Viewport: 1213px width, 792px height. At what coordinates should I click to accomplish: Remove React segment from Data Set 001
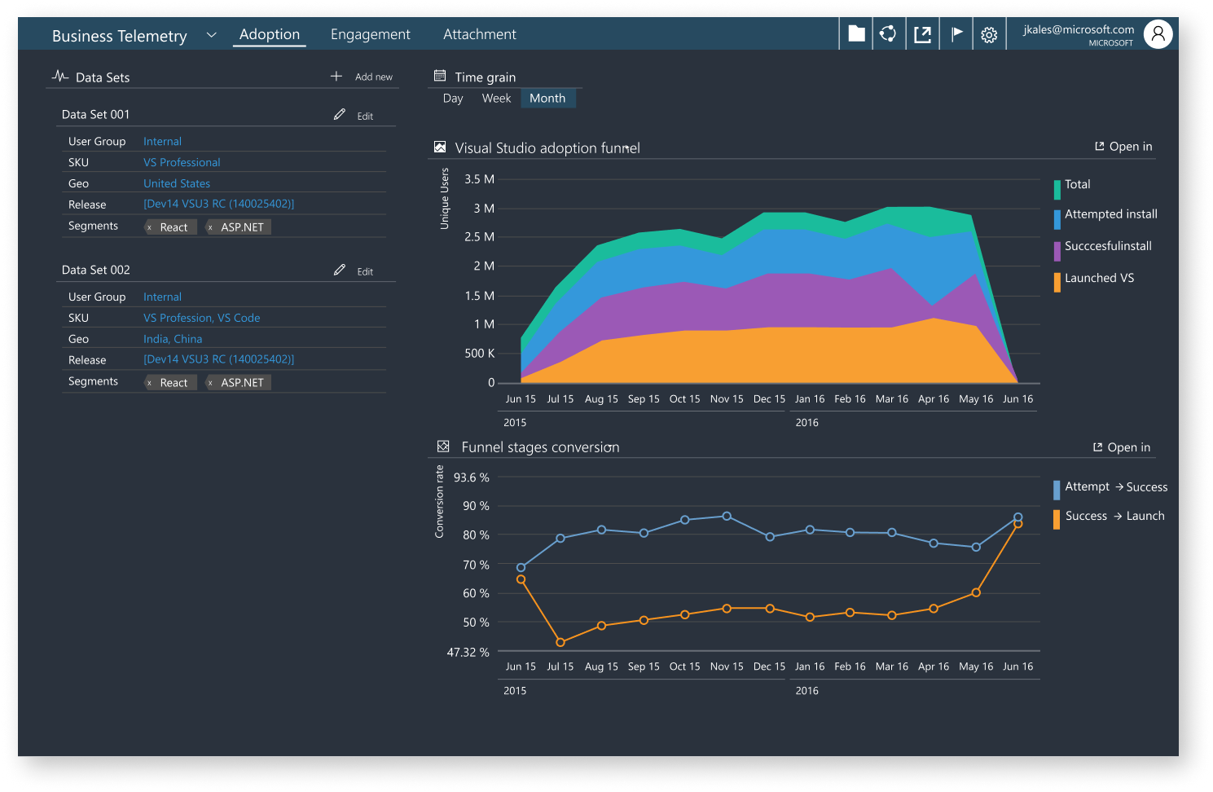149,227
